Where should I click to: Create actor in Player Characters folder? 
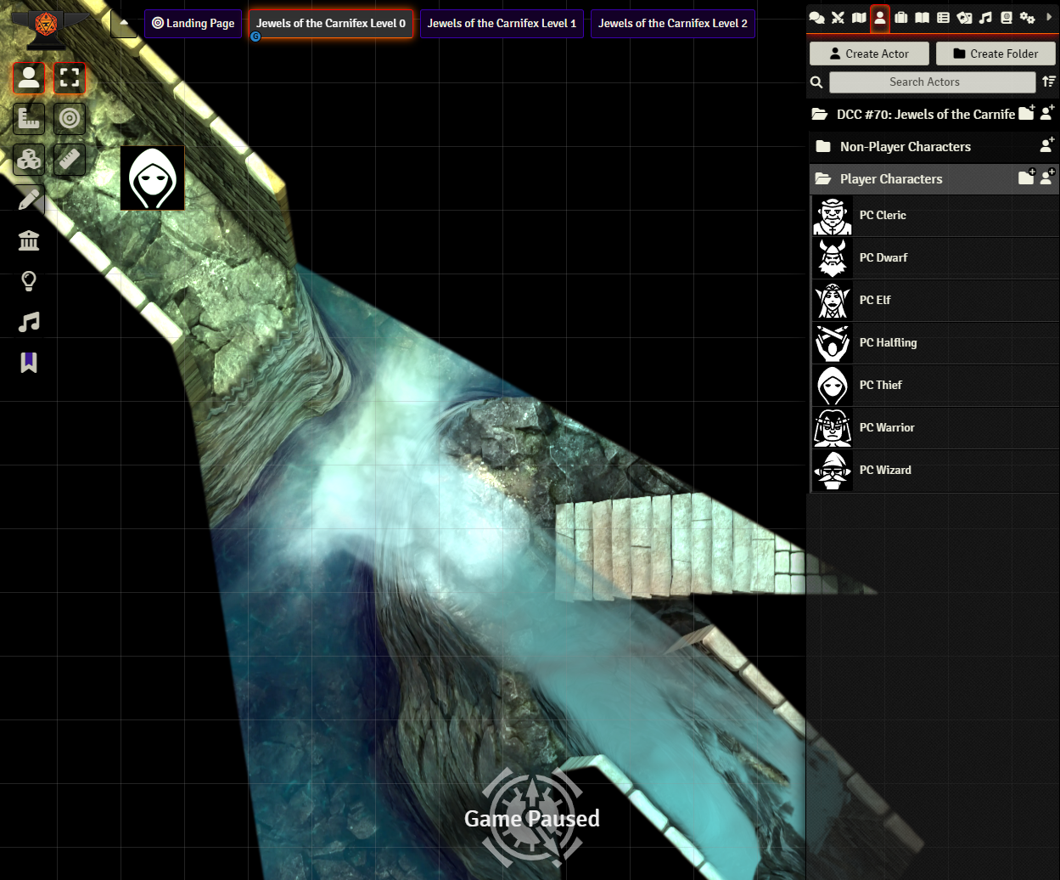[1047, 178]
